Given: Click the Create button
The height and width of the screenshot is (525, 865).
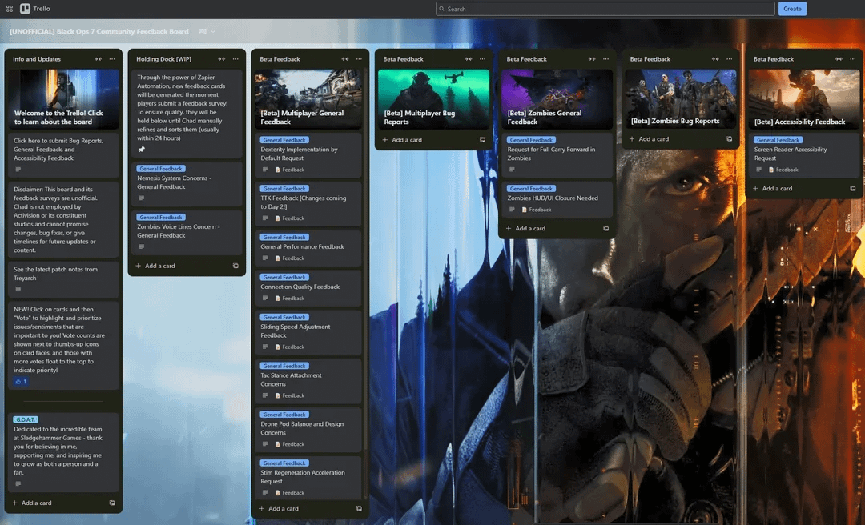Looking at the screenshot, I should (792, 9).
